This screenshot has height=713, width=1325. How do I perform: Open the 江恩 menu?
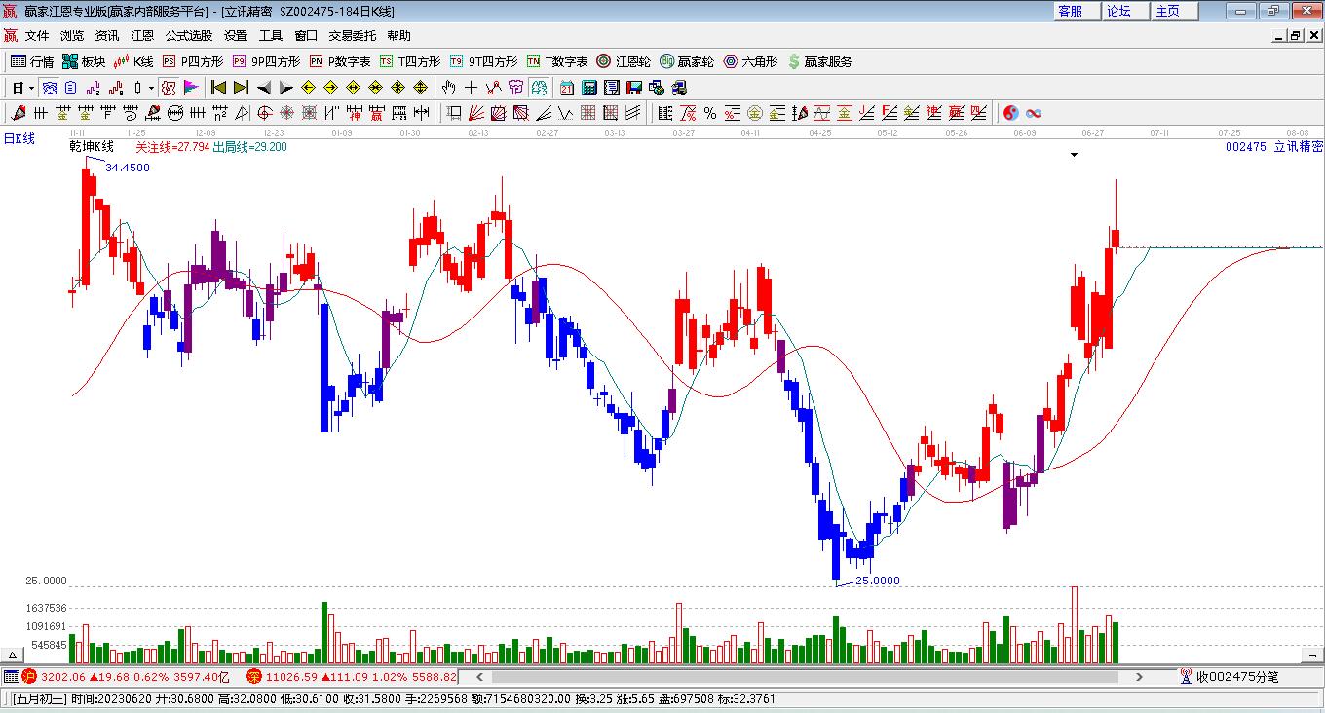click(142, 36)
